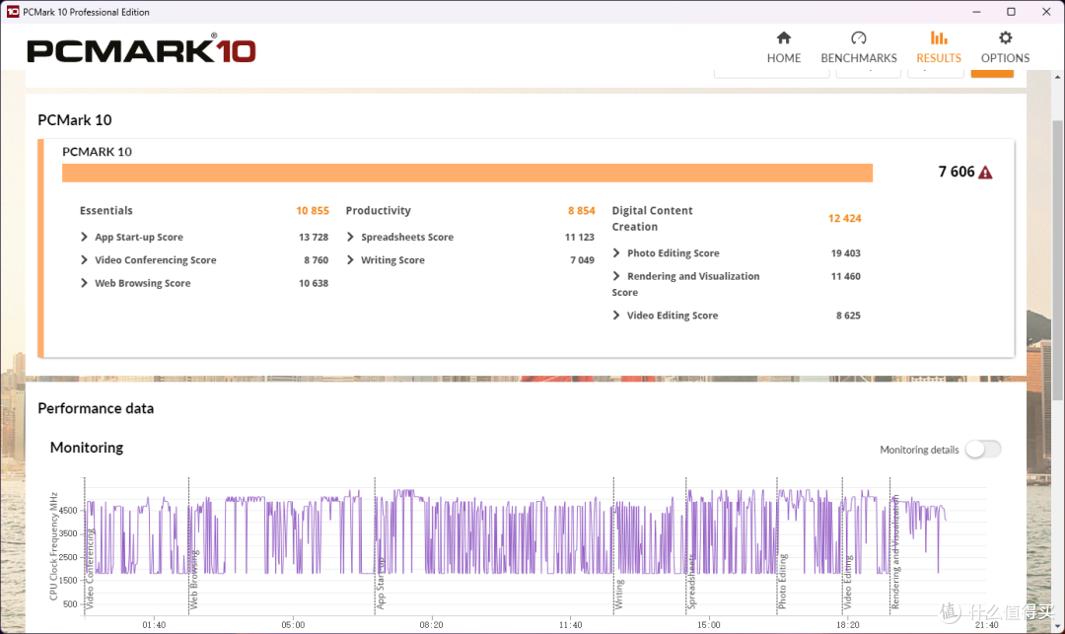Click the Photo Editing timeline marker
The width and height of the screenshot is (1065, 634).
pyautogui.click(x=782, y=582)
